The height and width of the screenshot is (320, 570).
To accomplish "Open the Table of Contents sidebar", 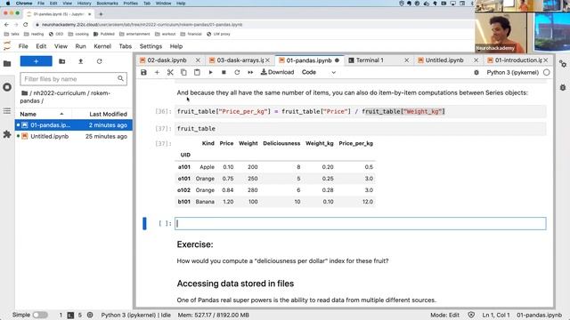I will [x=7, y=110].
